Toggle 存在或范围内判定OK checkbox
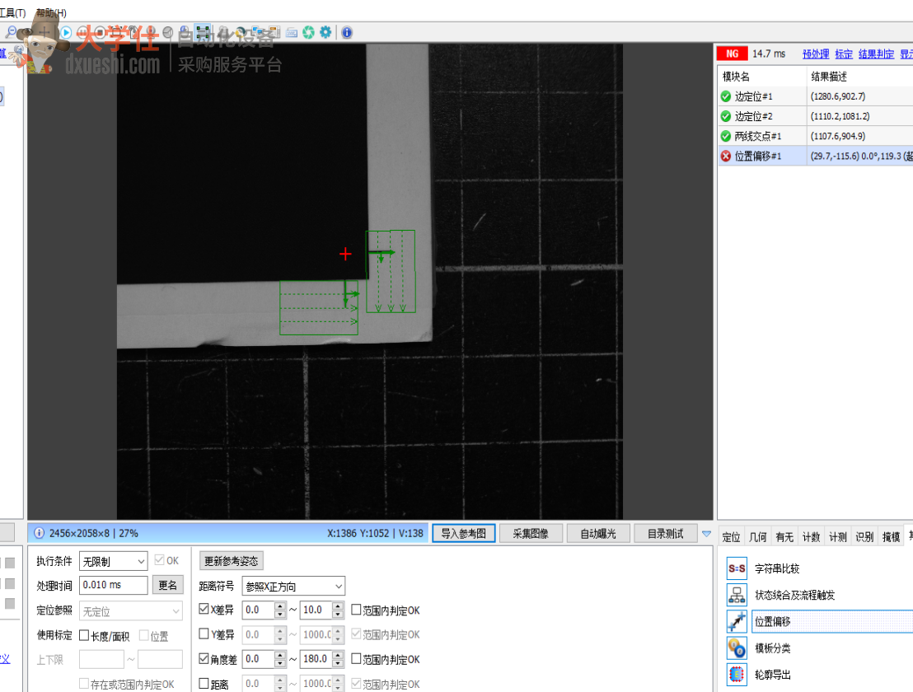This screenshot has width=913, height=692. 84,683
